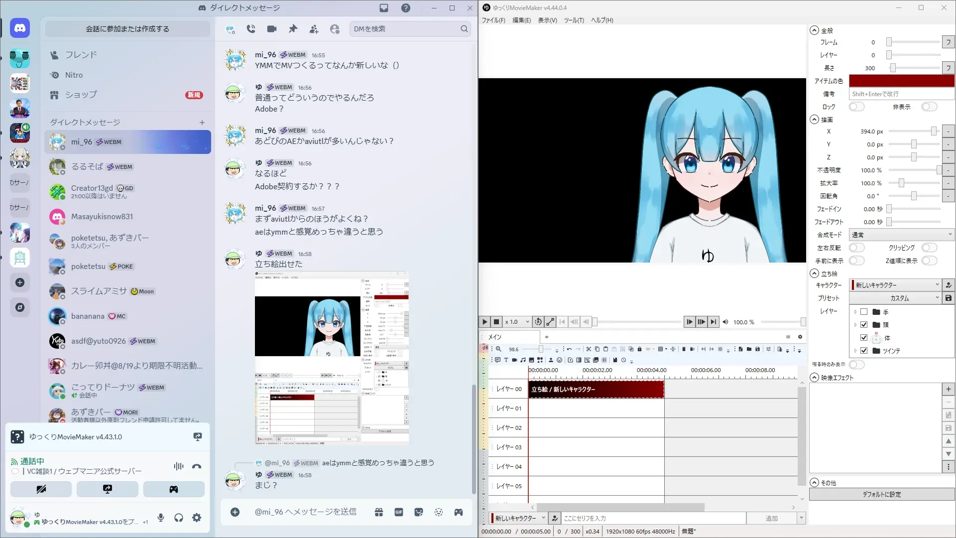Open the ファイル(F) menu
Viewport: 956px width, 538px height.
click(x=493, y=20)
